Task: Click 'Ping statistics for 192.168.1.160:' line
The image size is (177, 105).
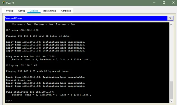Action: (31, 56)
